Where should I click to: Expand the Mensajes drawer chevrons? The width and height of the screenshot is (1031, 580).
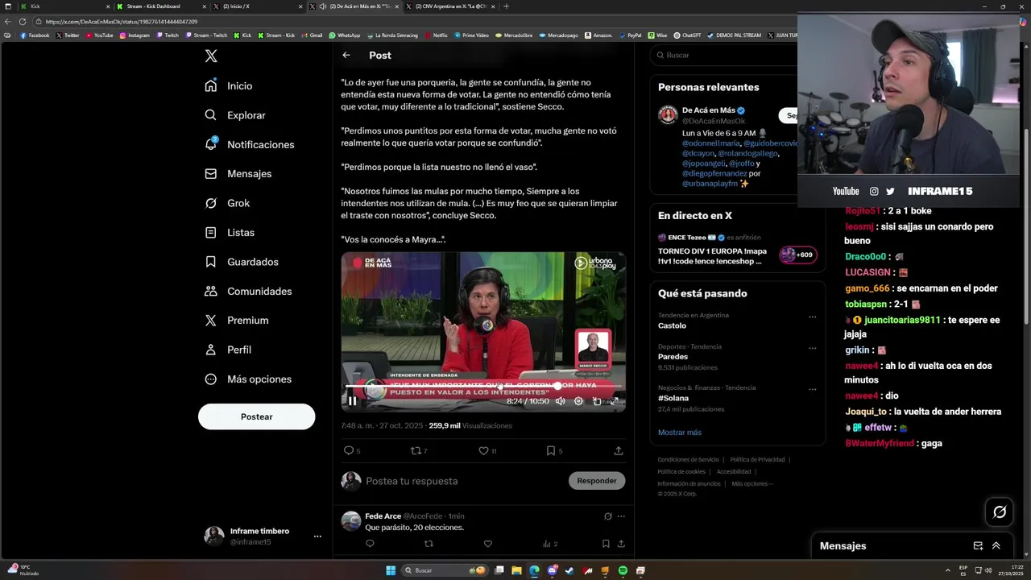pos(996,545)
